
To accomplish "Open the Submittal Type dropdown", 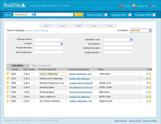I will tap(118, 39).
